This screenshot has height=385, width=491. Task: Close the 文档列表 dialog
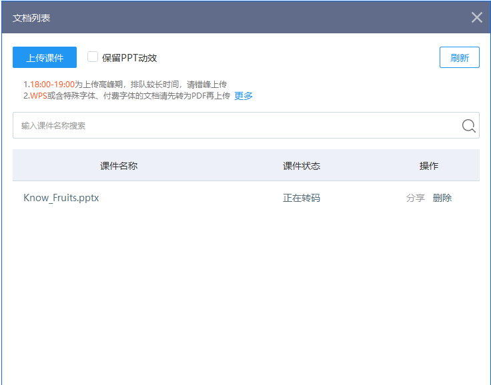pyautogui.click(x=476, y=17)
